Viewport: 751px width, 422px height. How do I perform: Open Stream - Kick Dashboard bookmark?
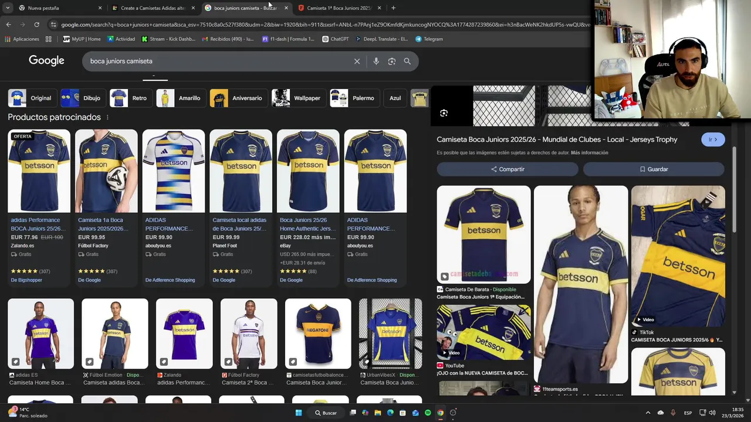[168, 39]
